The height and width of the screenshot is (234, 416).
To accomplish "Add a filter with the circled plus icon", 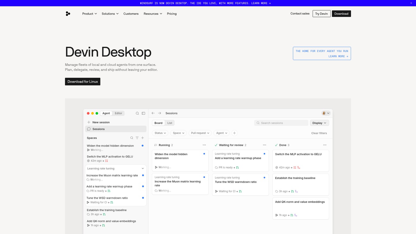I will point(235,133).
